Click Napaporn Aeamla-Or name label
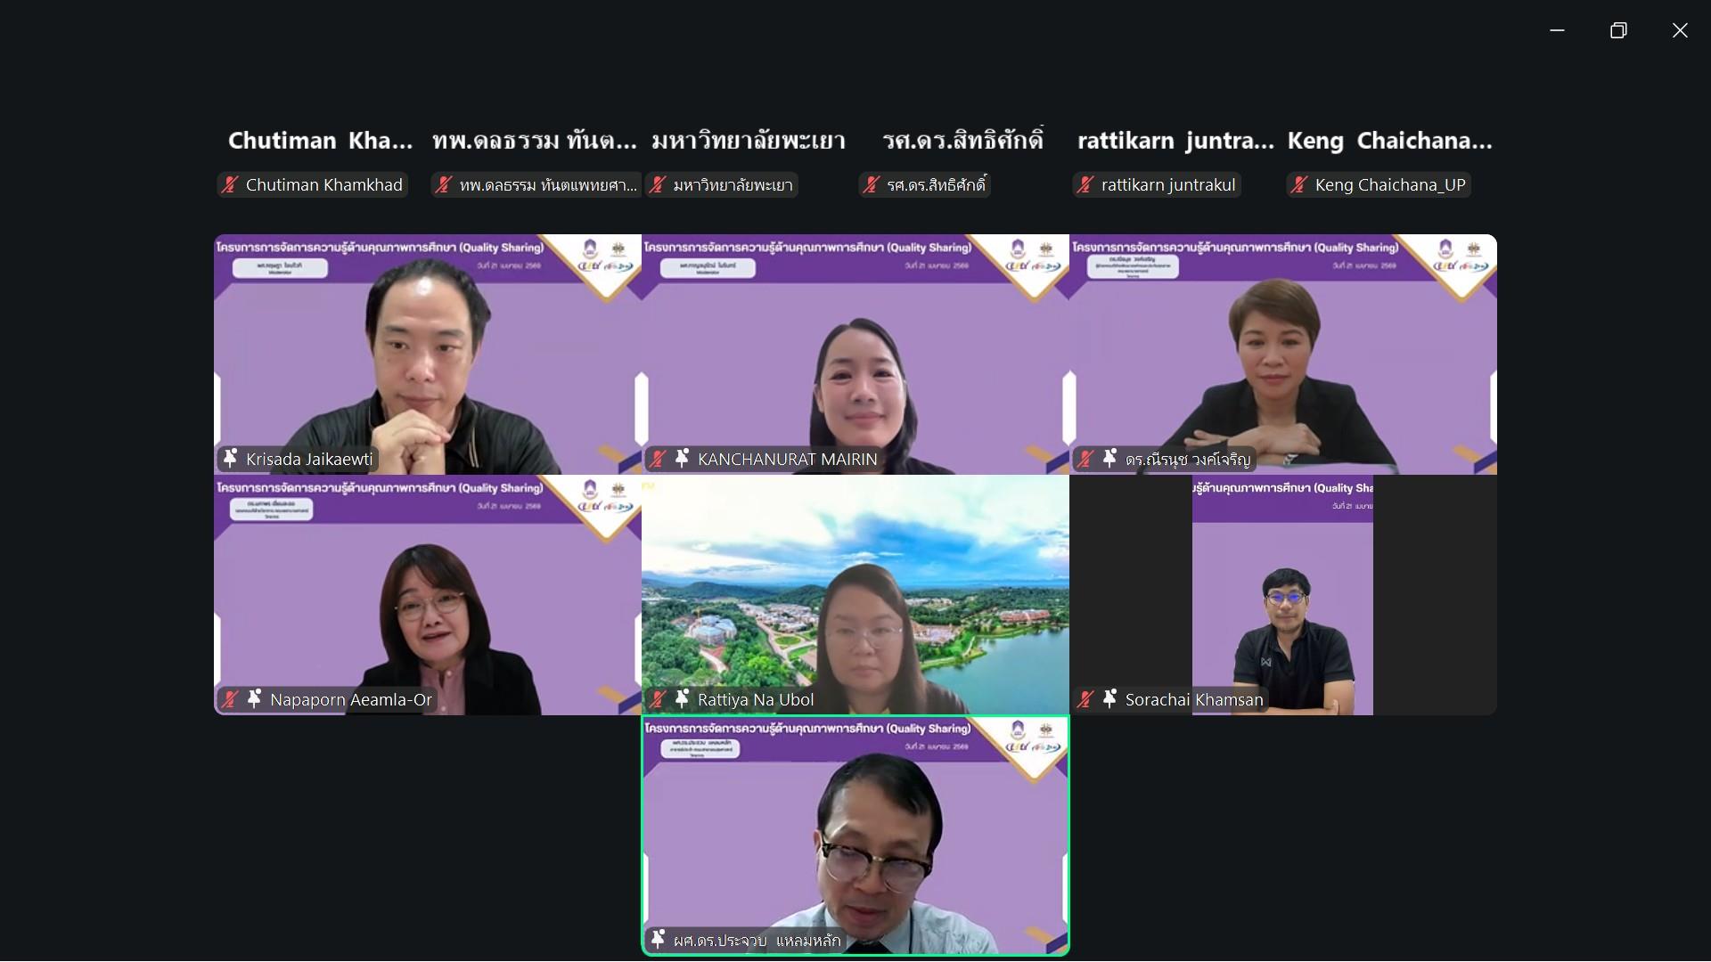Viewport: 1711px width, 962px height. [x=351, y=700]
